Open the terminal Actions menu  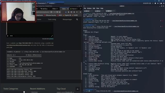click(89, 8)
